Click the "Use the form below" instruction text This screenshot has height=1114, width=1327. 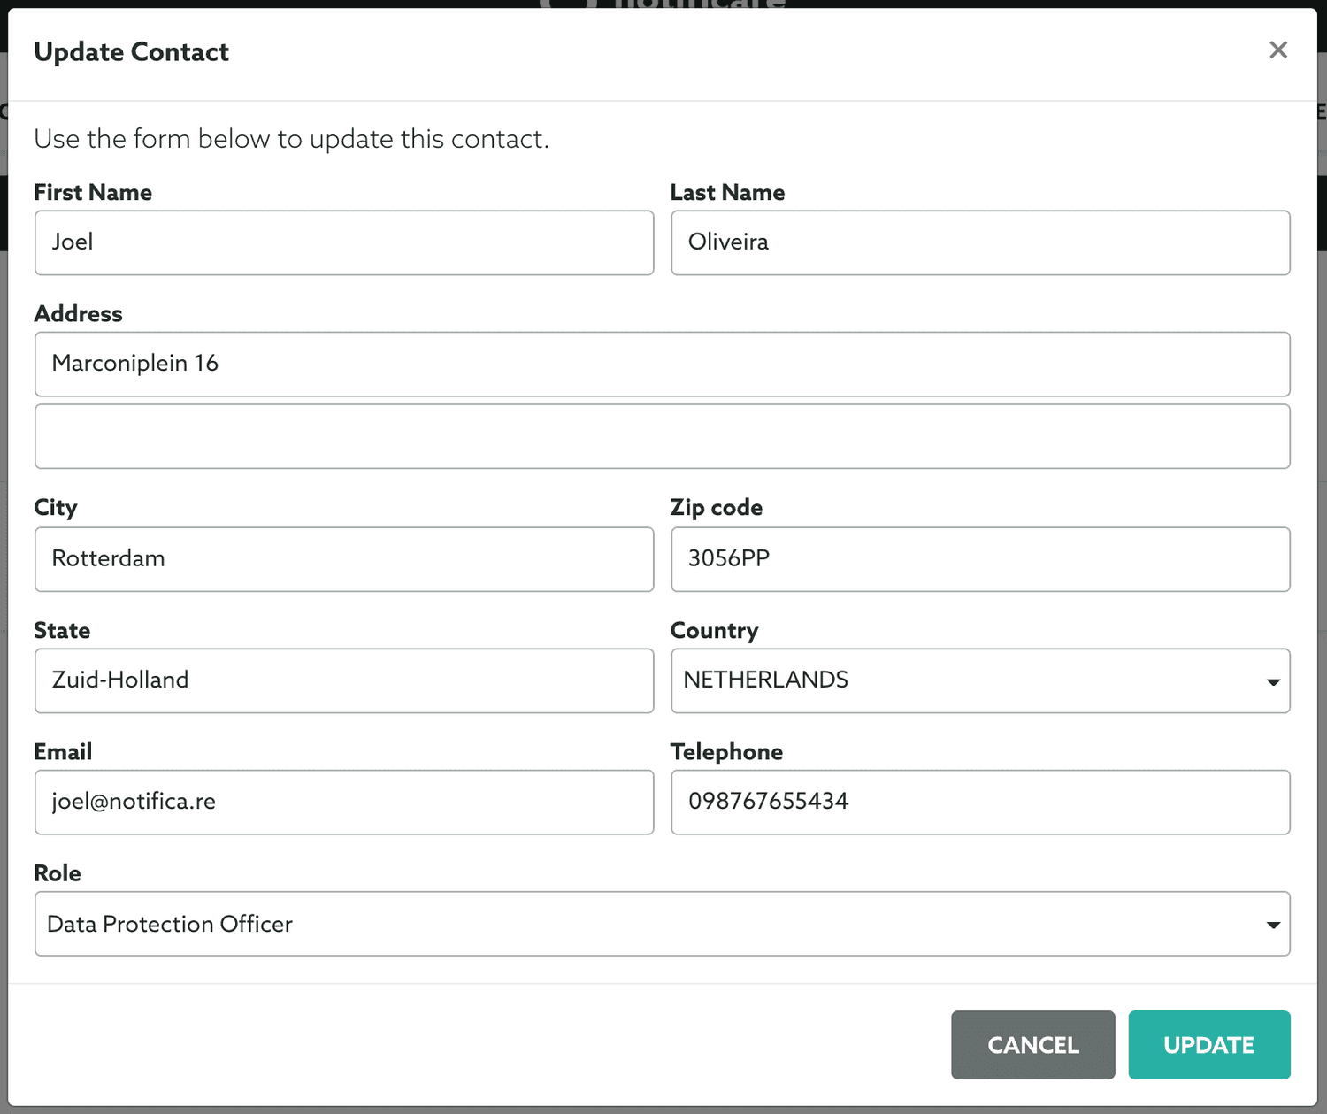click(x=291, y=139)
